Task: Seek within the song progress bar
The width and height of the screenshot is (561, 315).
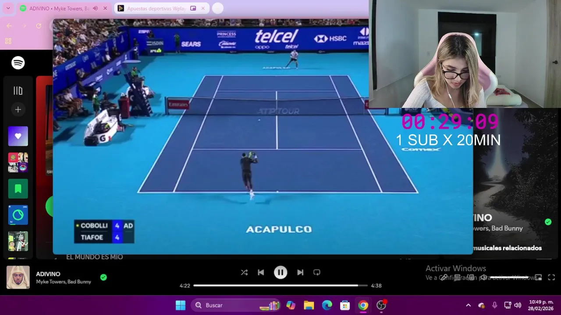Action: click(280, 286)
